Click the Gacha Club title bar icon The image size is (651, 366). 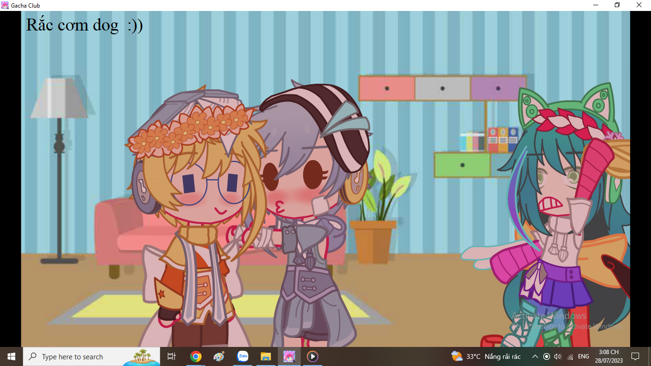(x=5, y=5)
